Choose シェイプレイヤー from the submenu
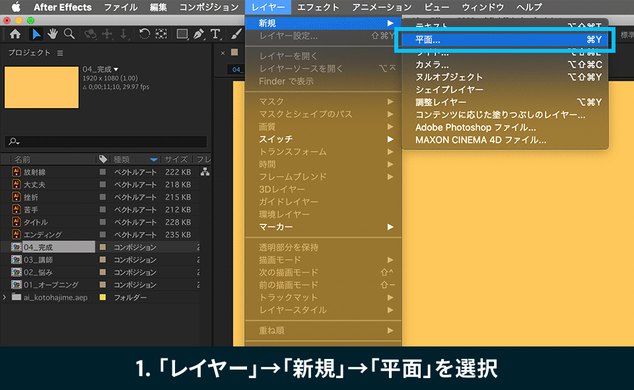634x390 pixels. point(505,90)
